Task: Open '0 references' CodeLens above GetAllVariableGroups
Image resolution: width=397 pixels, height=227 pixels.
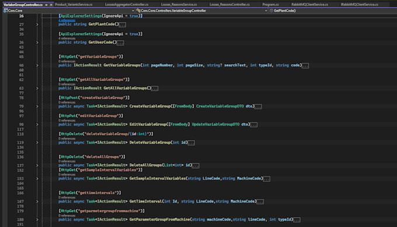Action: tap(67, 84)
